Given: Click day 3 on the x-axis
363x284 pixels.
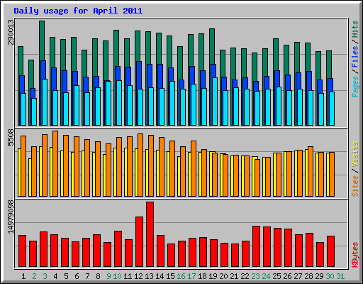Looking at the screenshot, I should click(45, 276).
